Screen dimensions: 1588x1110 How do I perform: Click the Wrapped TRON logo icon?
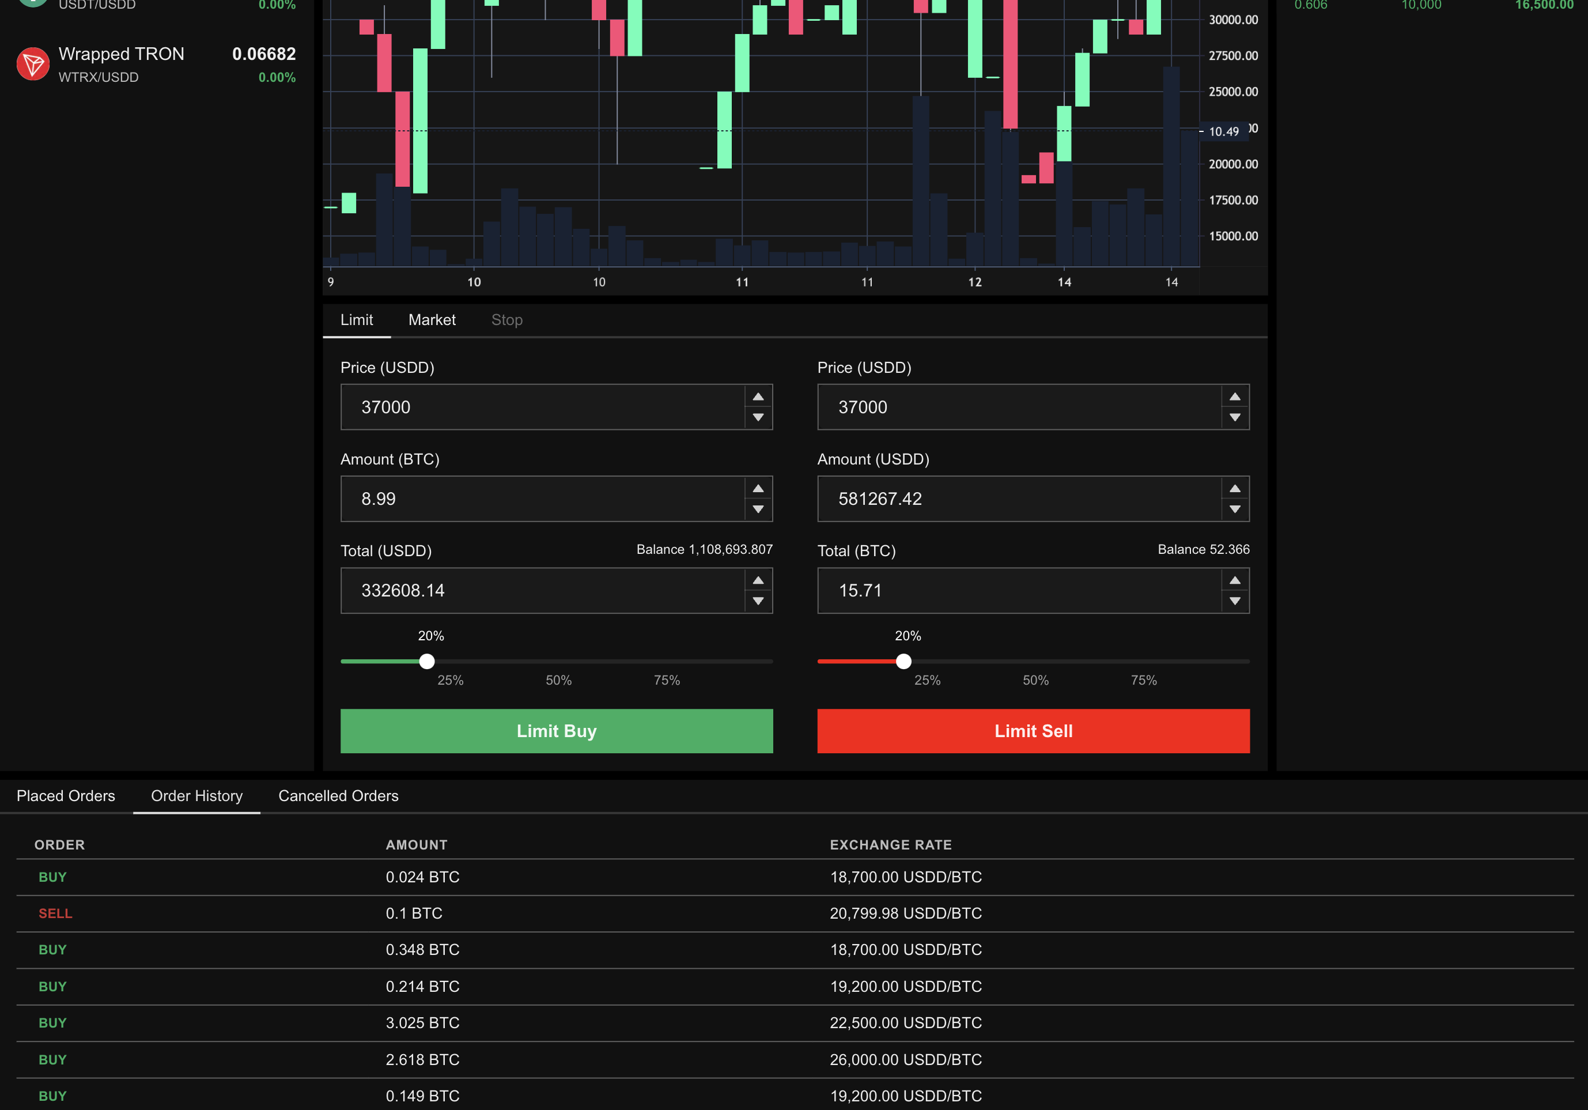pyautogui.click(x=32, y=63)
